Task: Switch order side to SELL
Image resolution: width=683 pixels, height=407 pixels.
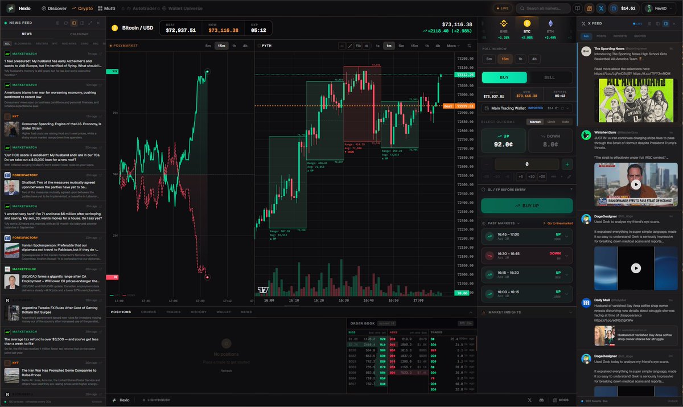Action: pyautogui.click(x=550, y=77)
